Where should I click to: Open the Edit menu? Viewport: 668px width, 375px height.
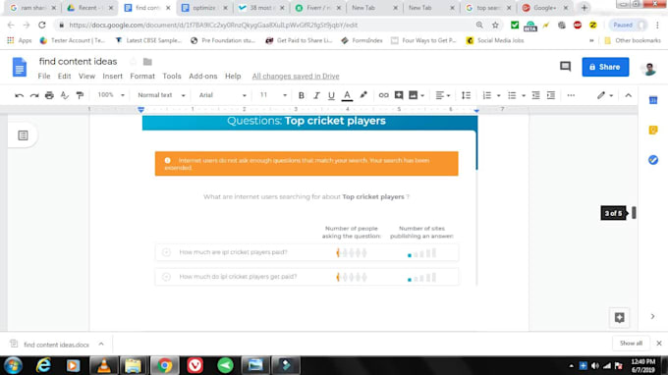[64, 77]
